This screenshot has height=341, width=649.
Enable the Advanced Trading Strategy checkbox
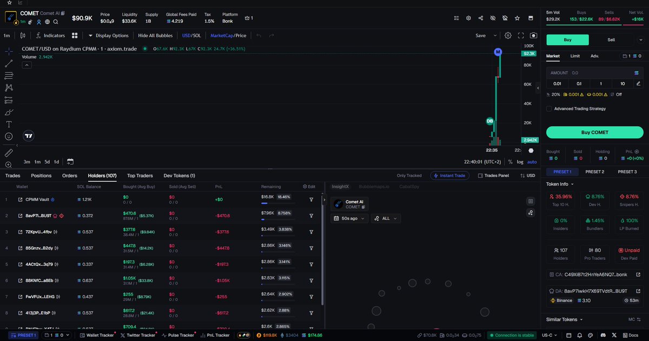click(x=549, y=109)
